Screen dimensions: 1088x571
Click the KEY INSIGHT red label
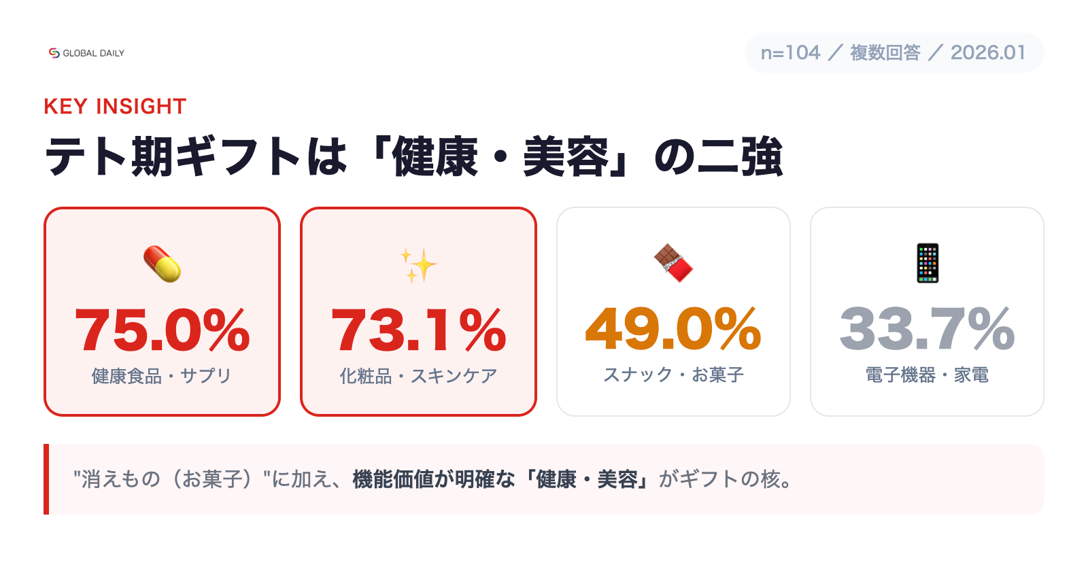[x=115, y=107]
